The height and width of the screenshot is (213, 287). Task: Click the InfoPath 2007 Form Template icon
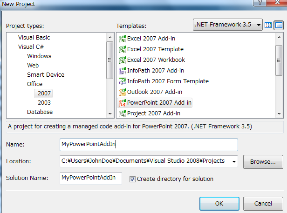(122, 81)
